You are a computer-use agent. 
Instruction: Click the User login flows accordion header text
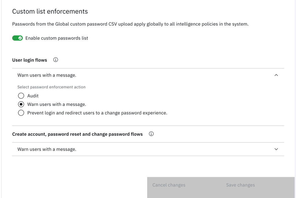47,75
